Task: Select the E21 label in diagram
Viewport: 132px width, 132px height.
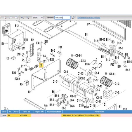Action: tap(45, 61)
